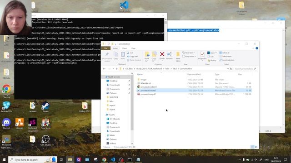
Task: Open Google Chrome desktop shortcut
Action: click(x=6, y=91)
